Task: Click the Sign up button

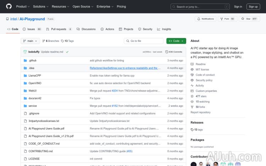Action: click(253, 6)
